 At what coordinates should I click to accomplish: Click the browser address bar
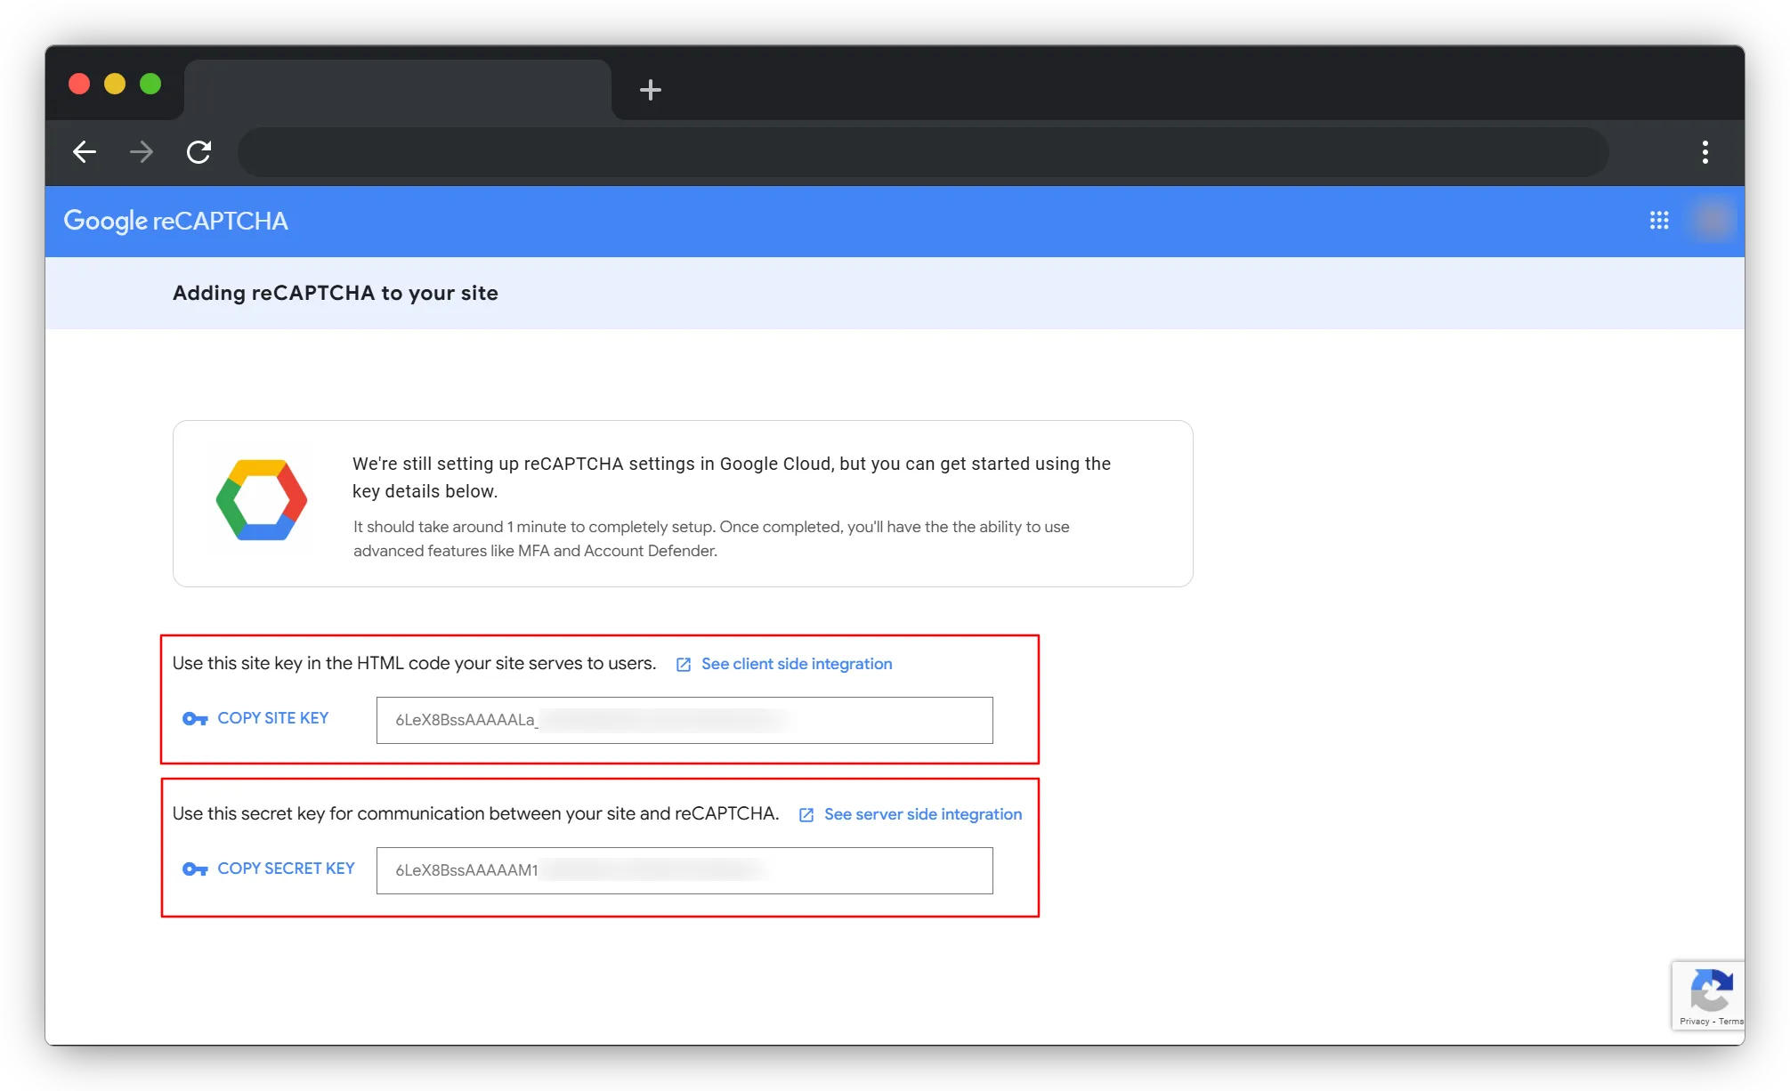[x=922, y=152]
